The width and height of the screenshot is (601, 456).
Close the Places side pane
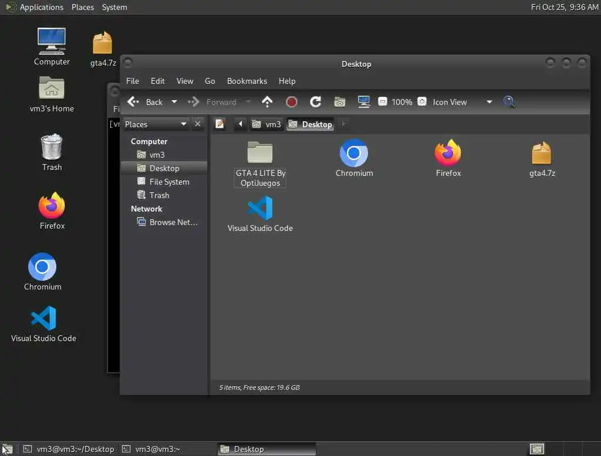coord(198,124)
